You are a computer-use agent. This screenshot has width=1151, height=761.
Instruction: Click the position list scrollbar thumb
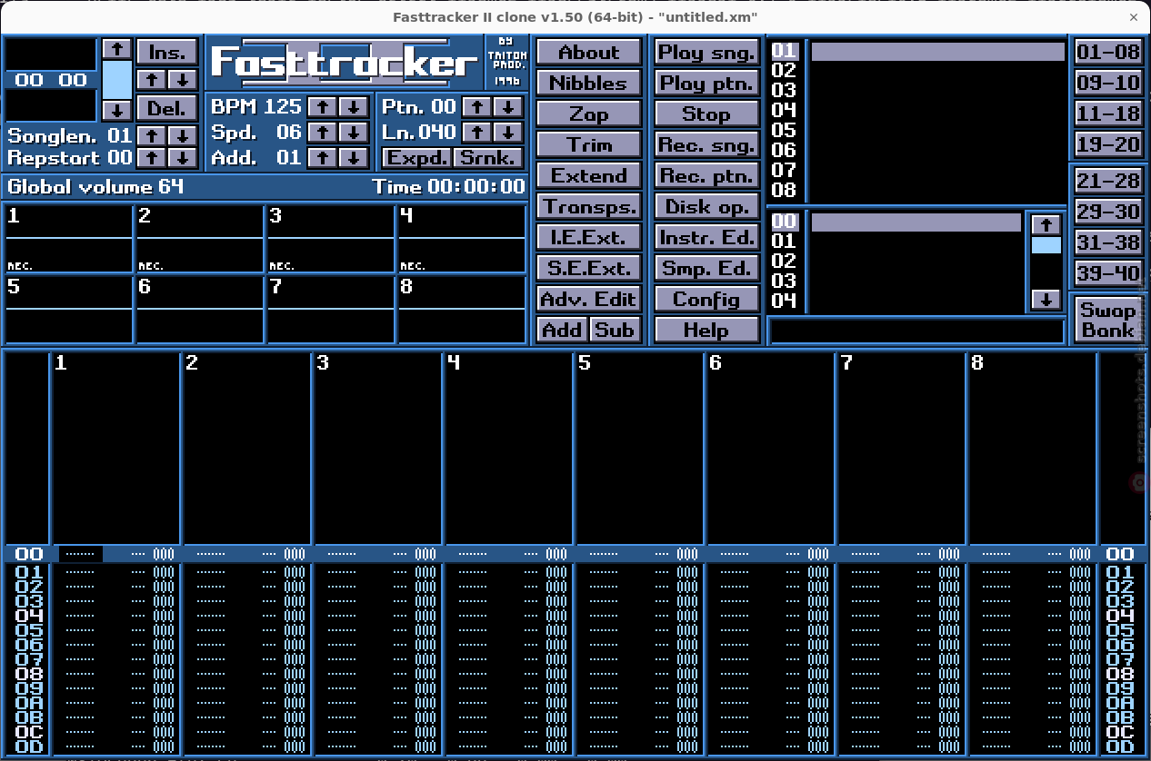click(117, 80)
